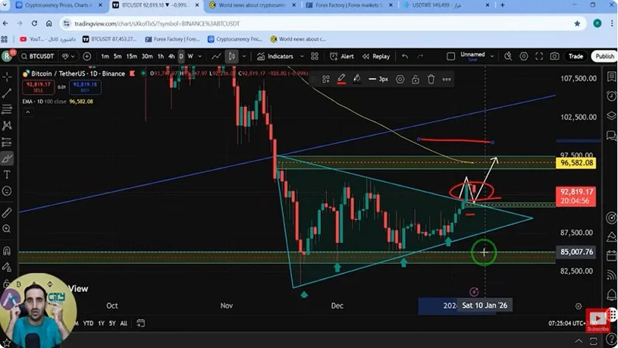Expand dropdown beside the diamond icon
618x348 pixels.
tap(73, 56)
